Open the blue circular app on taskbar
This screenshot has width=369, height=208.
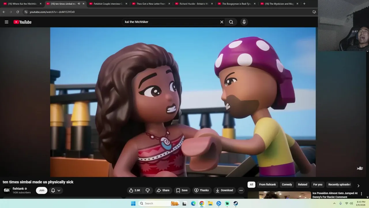(219, 203)
